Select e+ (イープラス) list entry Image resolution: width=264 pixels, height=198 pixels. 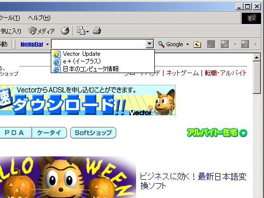point(103,61)
